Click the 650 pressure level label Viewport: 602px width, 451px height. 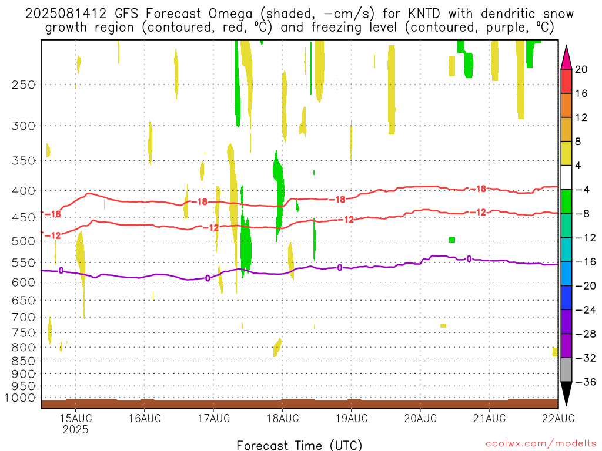pos(24,300)
